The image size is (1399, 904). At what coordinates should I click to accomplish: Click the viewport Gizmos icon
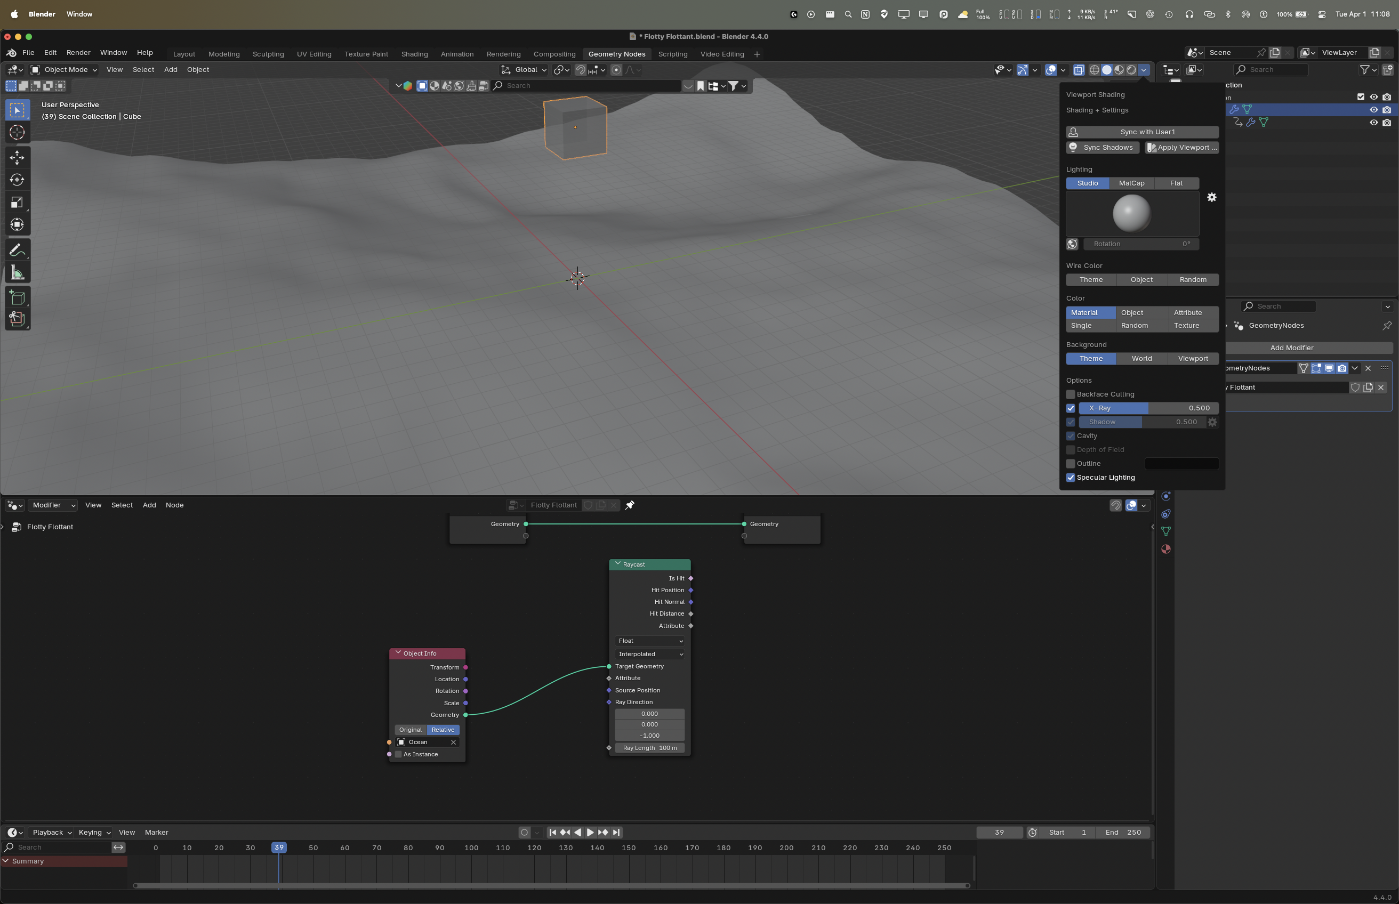1023,70
